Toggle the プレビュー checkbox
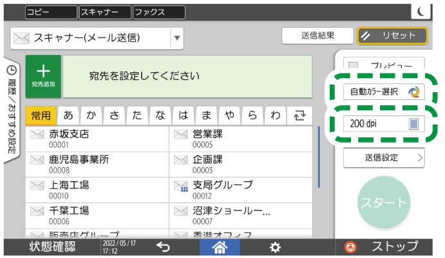The image size is (445, 258). (353, 65)
